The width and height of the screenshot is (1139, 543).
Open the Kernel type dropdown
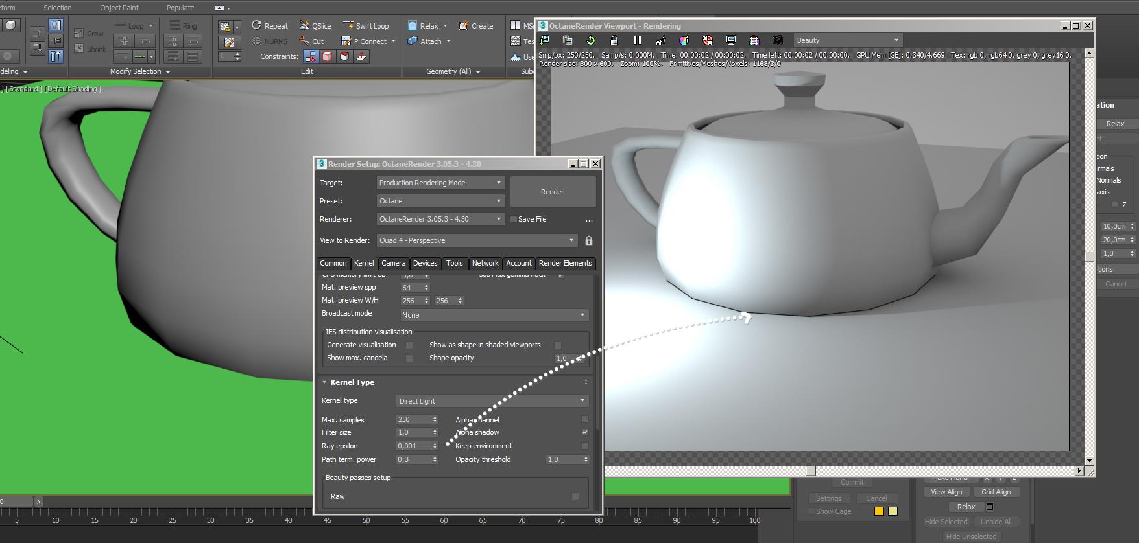[x=492, y=401]
